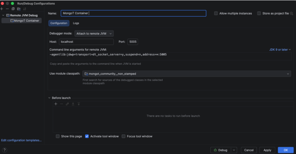Move before launch task down

click(x=79, y=104)
